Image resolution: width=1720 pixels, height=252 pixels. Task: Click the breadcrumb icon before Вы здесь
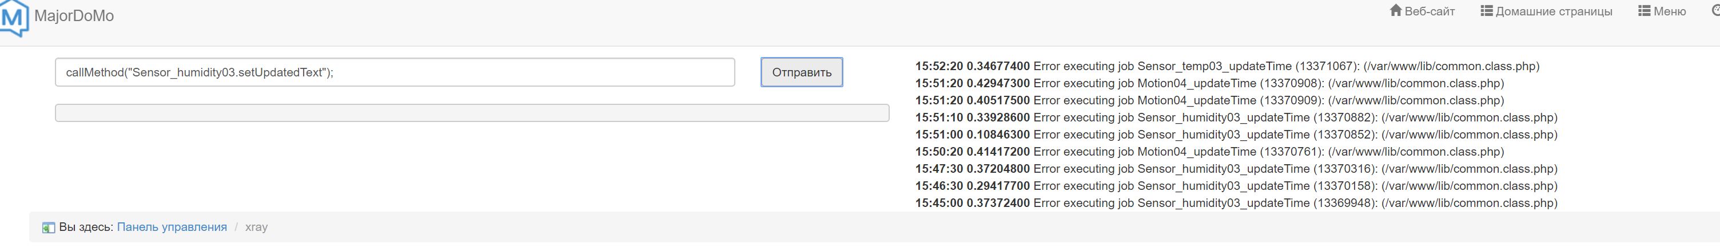coord(48,227)
